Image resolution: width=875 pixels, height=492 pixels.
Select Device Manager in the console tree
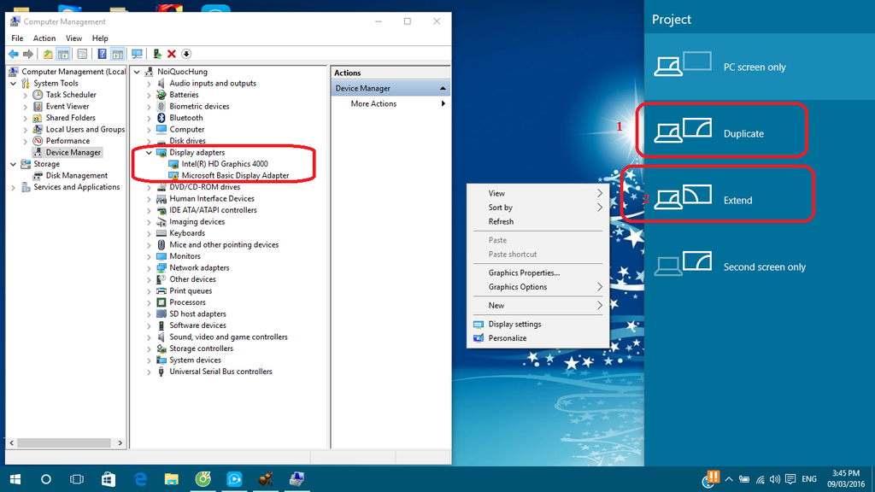pos(73,152)
